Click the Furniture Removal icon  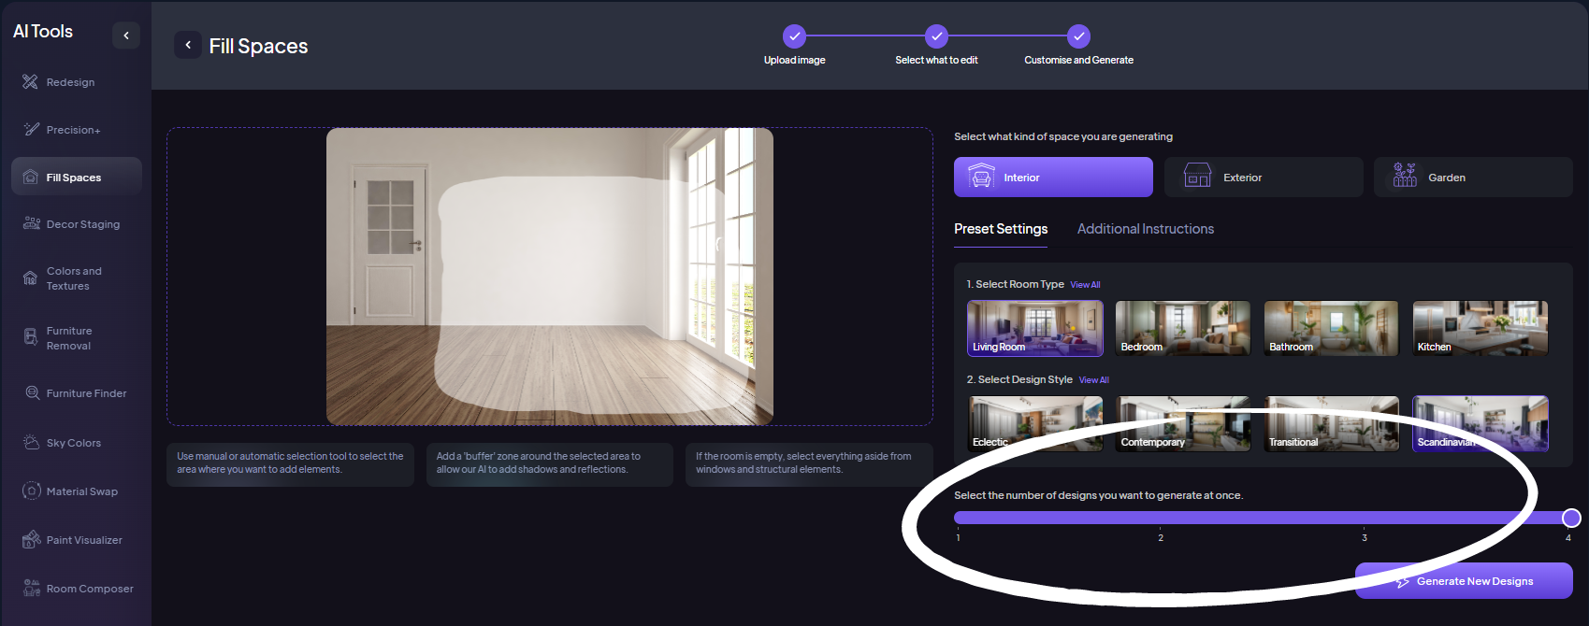(x=31, y=338)
